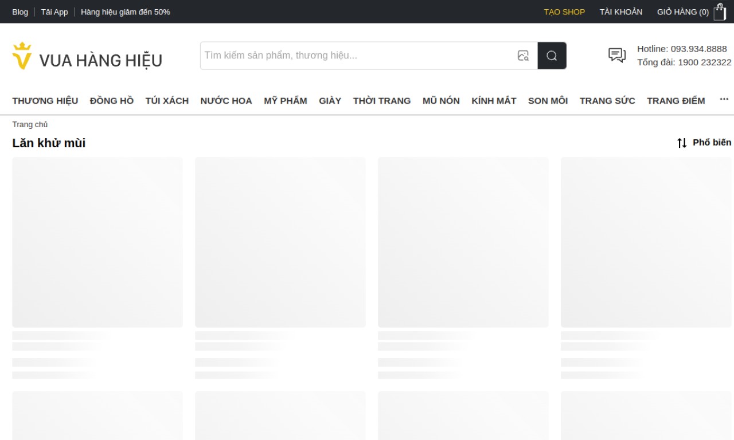Open the TRANG SỨC category
The width and height of the screenshot is (734, 440).
(607, 101)
